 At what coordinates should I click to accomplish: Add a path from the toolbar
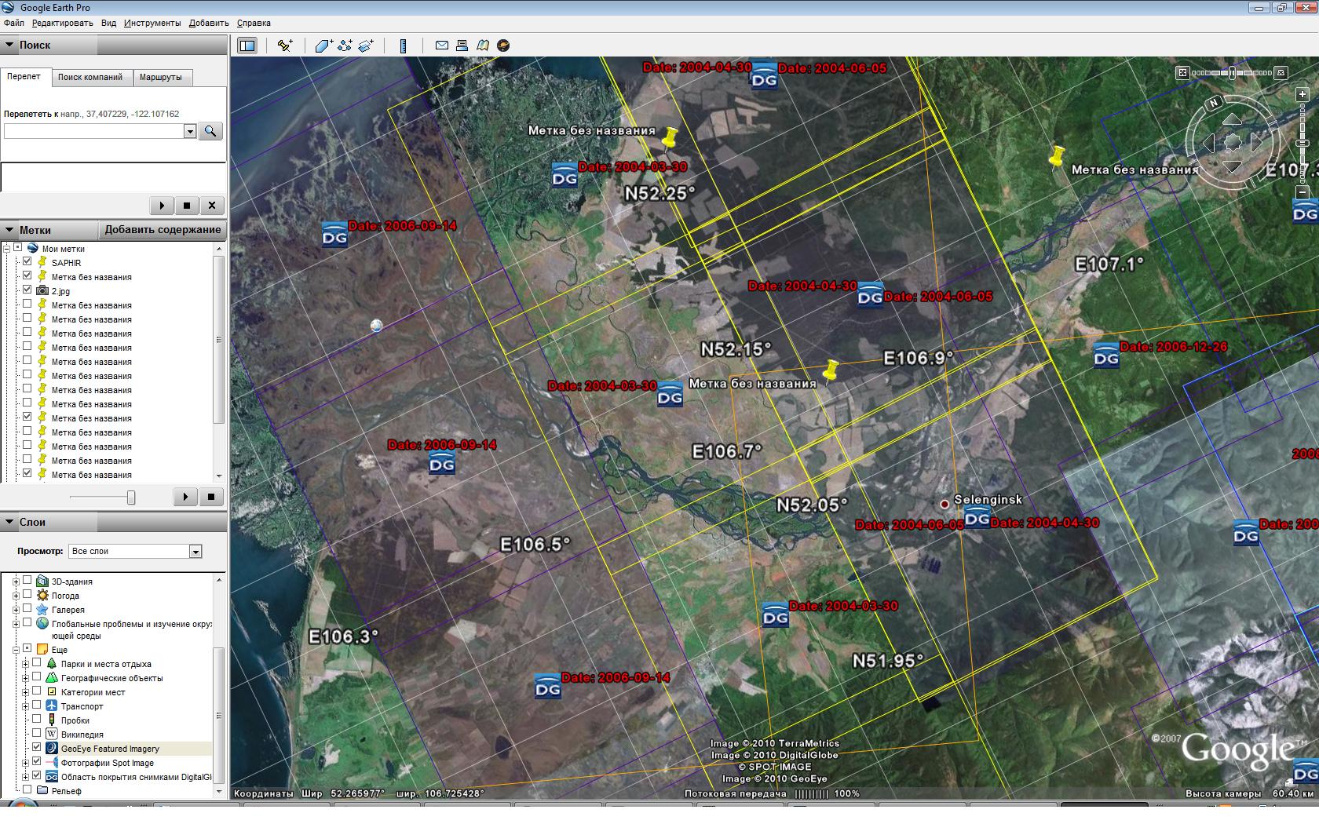pos(345,46)
